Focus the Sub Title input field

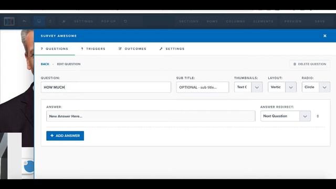click(x=203, y=87)
